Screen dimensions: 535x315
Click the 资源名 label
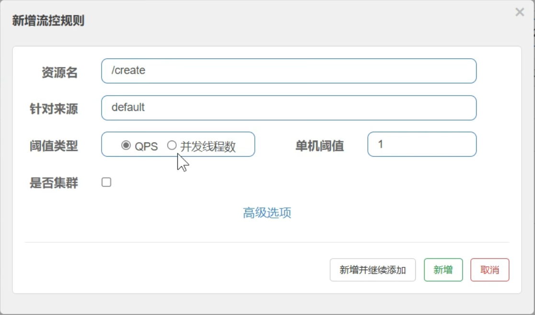click(60, 72)
